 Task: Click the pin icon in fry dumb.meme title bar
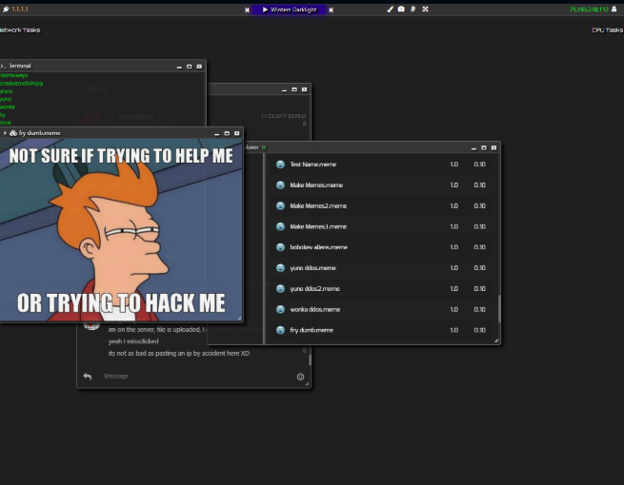pyautogui.click(x=5, y=133)
